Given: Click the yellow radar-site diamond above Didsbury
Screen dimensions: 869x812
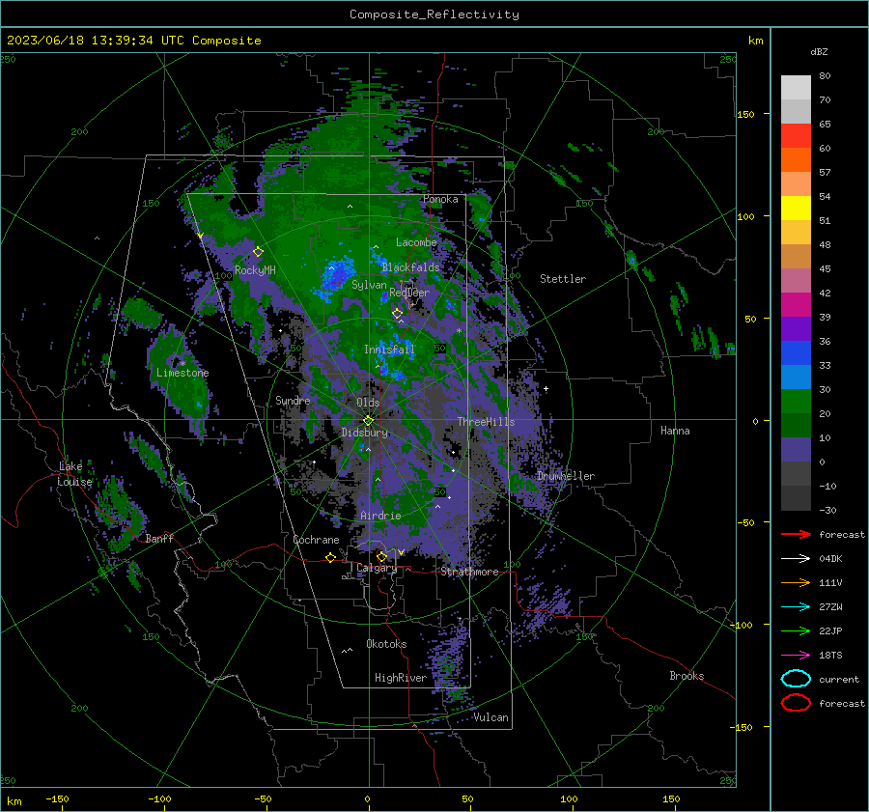Looking at the screenshot, I should tap(368, 420).
